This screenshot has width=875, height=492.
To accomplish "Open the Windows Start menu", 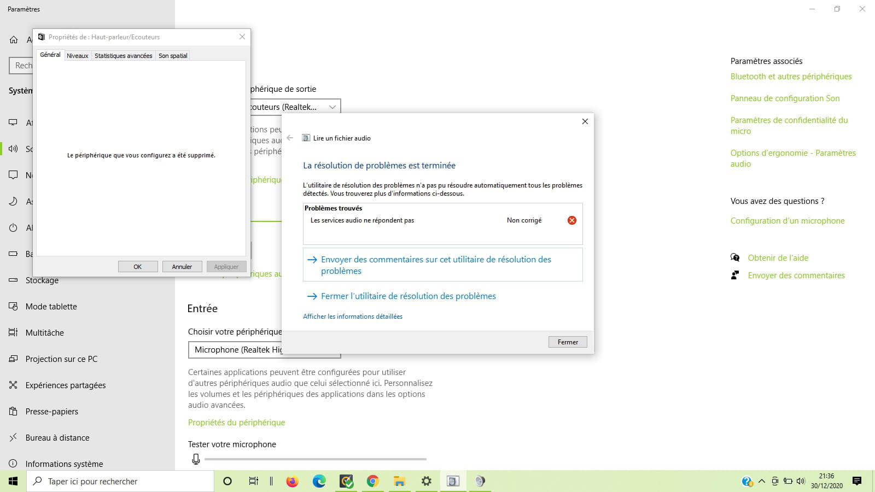I will [x=13, y=481].
